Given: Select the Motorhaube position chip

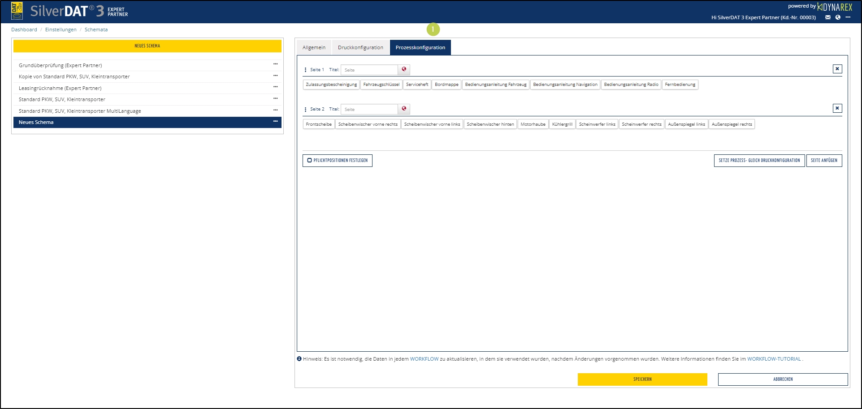Looking at the screenshot, I should [x=533, y=124].
